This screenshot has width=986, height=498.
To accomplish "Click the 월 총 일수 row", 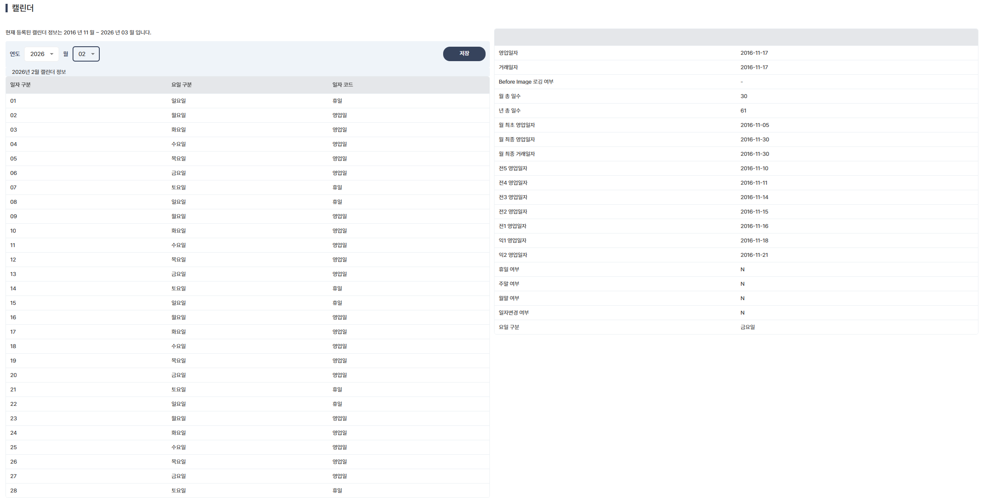I will tap(509, 96).
